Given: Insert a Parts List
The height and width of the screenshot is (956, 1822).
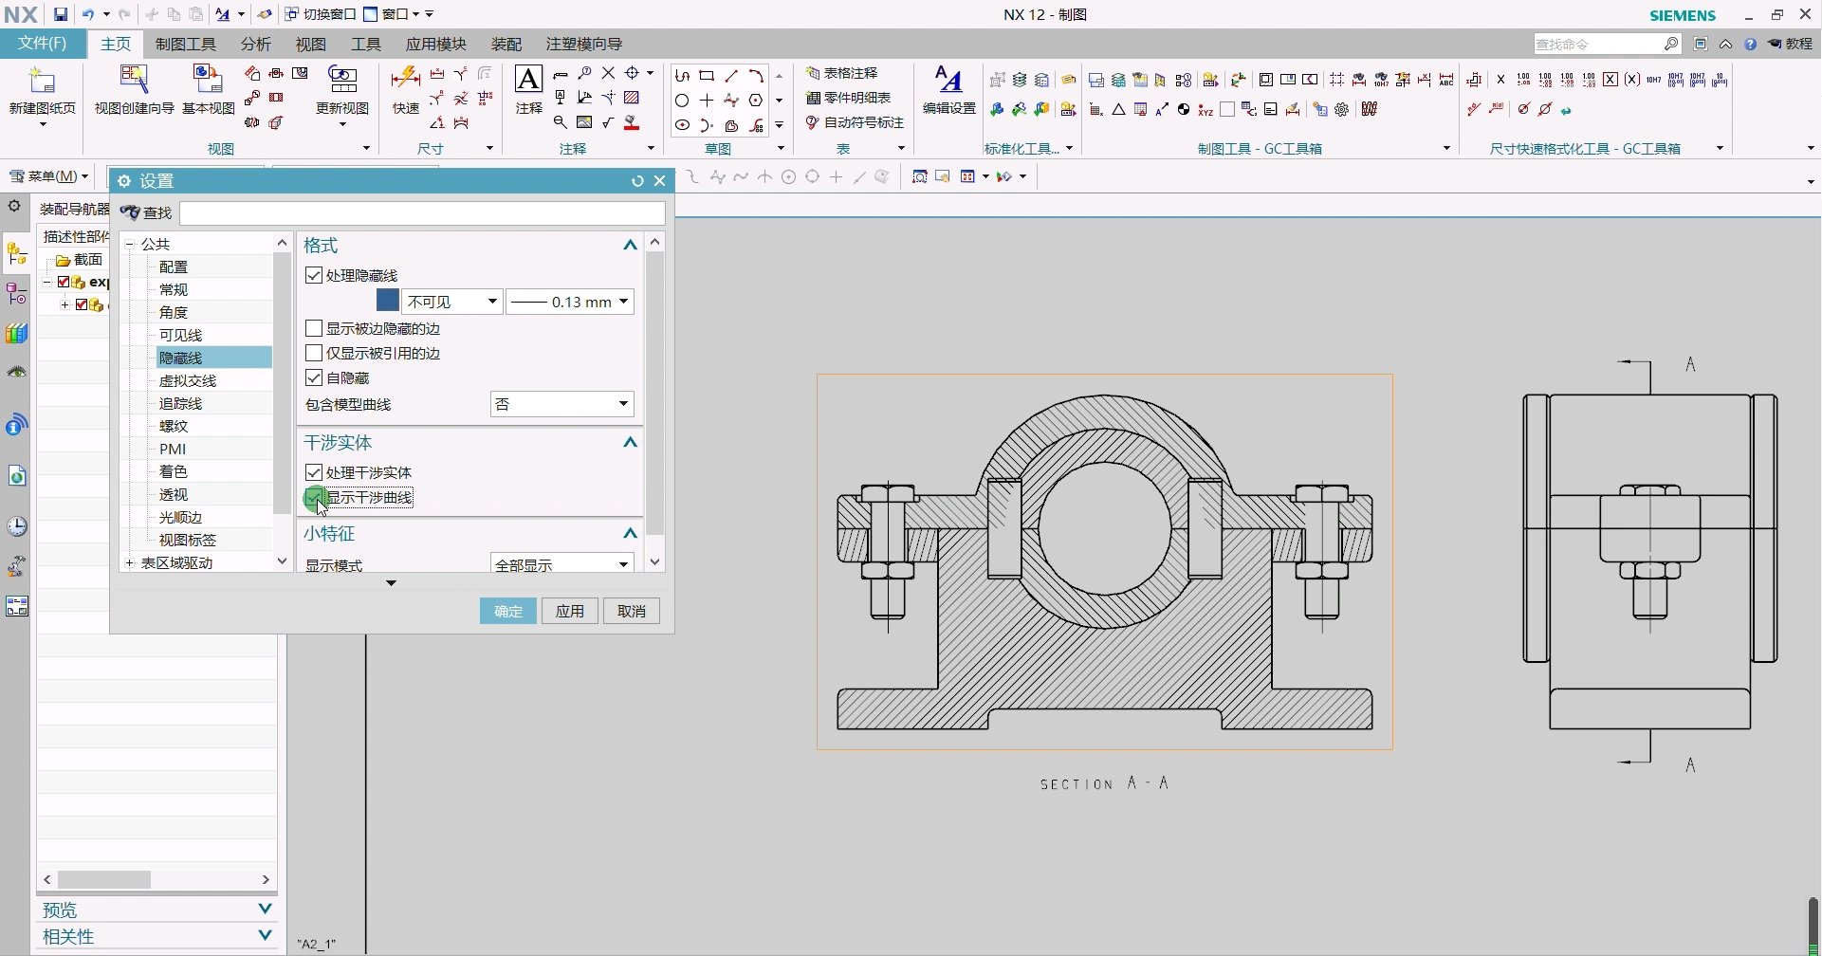Looking at the screenshot, I should coord(848,98).
